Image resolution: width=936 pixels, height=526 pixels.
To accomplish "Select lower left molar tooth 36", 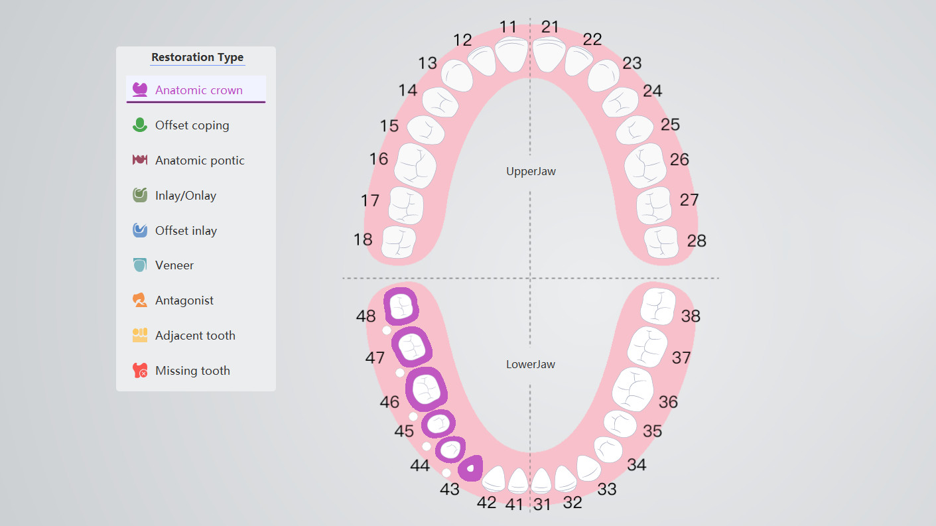I will 633,389.
